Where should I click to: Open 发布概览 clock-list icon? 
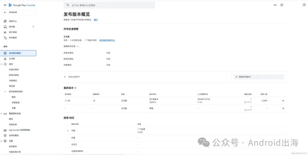pos(5,38)
